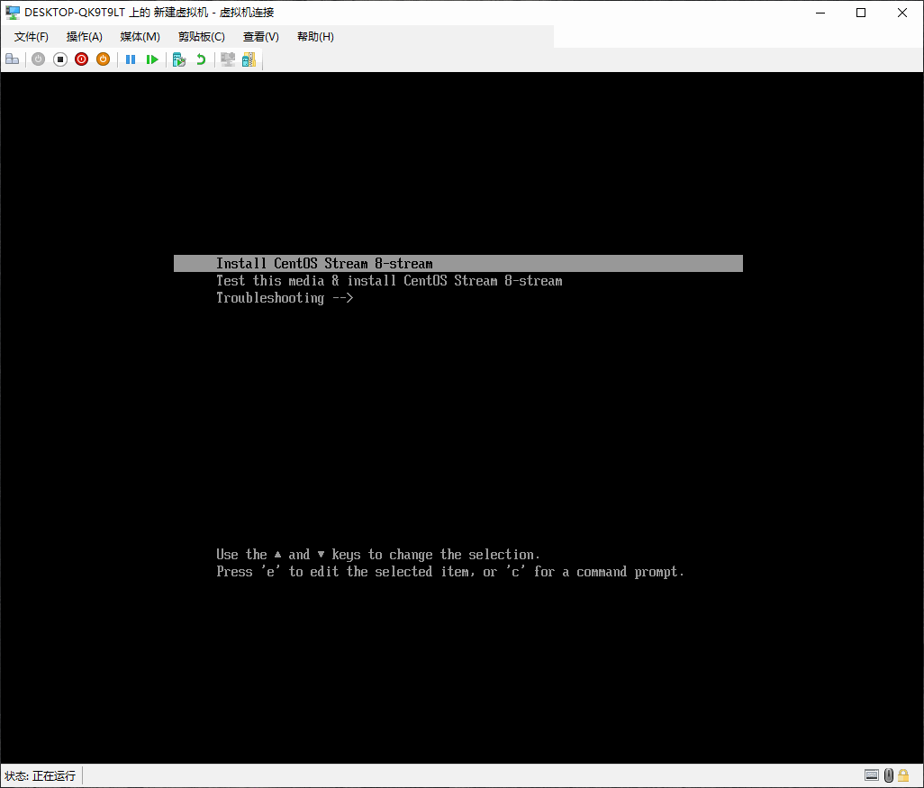
Task: Revert the VM with green arrow
Action: [x=201, y=59]
